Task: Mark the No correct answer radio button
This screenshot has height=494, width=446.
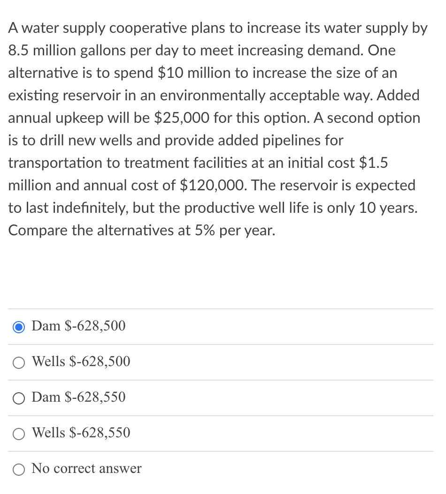Action: (x=19, y=470)
